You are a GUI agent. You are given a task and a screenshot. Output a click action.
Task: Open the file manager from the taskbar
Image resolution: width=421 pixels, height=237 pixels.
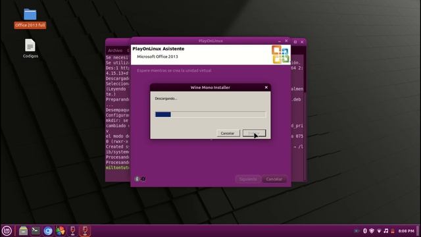(24, 231)
